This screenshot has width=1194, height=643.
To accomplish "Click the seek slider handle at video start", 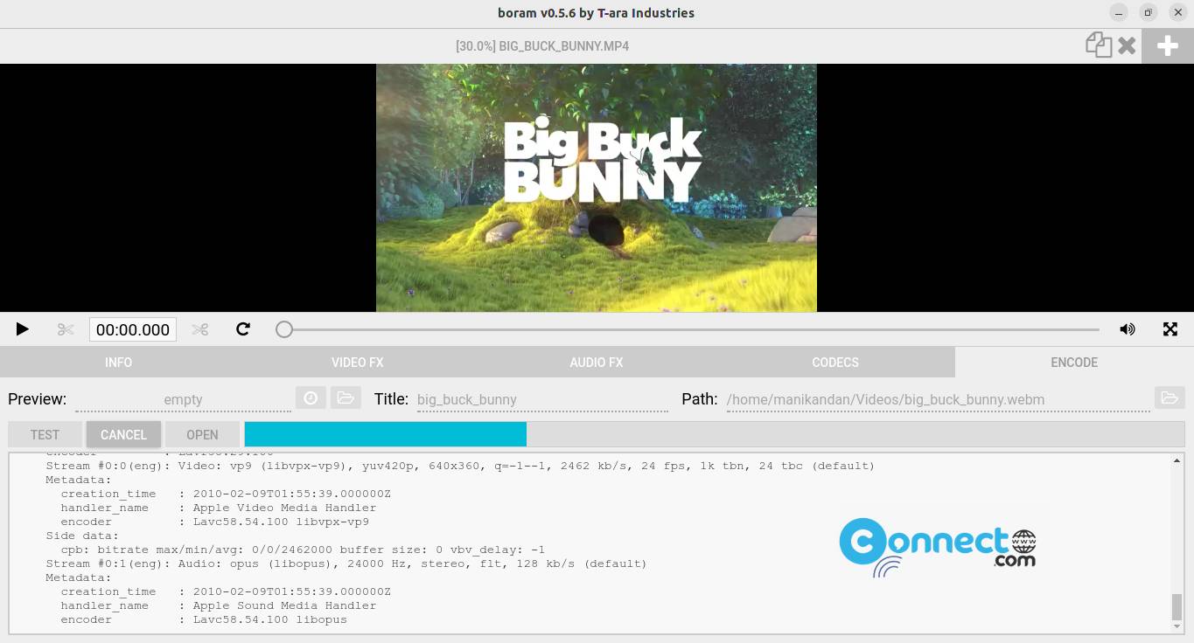I will 284,329.
